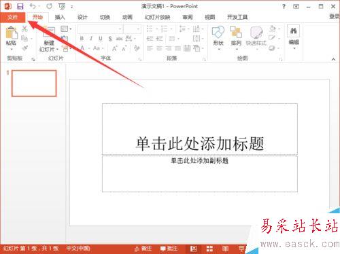Switch to the 切换 tab
The image size is (340, 254).
pos(105,17)
